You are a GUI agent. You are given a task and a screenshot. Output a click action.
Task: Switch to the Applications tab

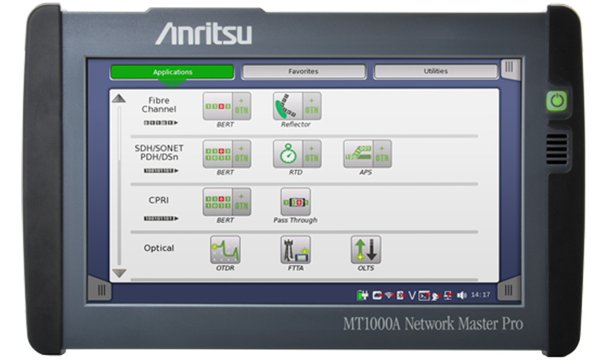(x=172, y=72)
